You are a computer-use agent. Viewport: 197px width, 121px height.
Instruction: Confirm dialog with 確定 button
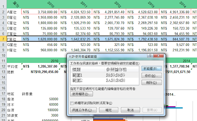[109, 110]
